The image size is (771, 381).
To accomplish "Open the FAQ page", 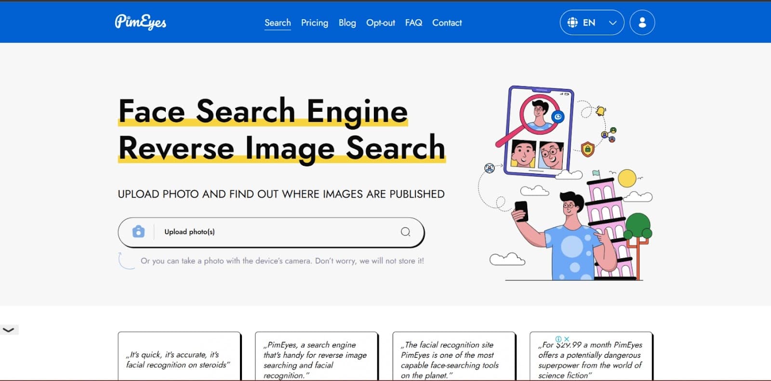I will coord(413,23).
